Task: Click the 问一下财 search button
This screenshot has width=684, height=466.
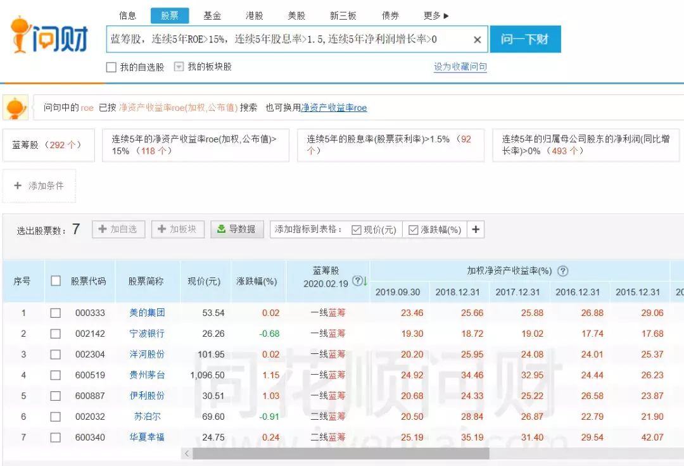Action: pos(525,39)
